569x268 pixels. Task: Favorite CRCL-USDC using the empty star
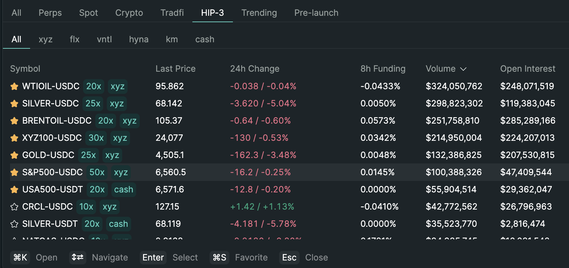tap(14, 207)
